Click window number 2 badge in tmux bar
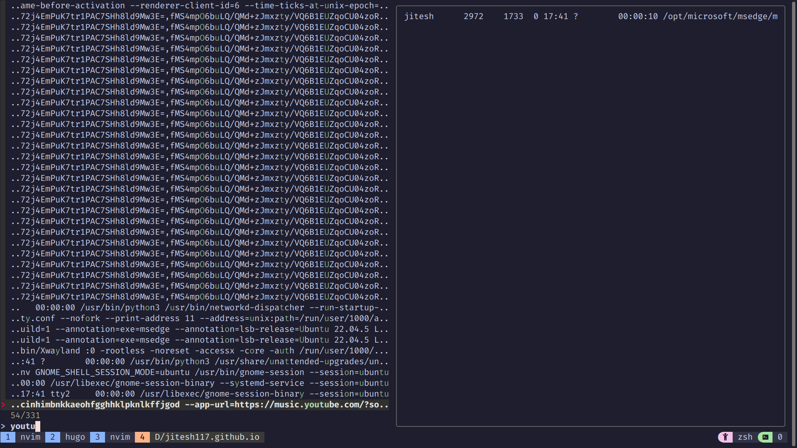The height and width of the screenshot is (448, 797). tap(53, 437)
